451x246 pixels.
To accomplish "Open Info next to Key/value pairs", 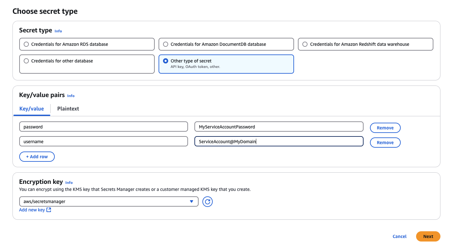I will [x=71, y=96].
